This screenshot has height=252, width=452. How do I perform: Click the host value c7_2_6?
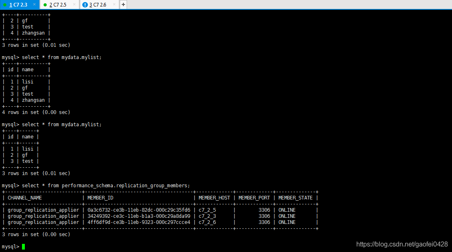(207, 222)
